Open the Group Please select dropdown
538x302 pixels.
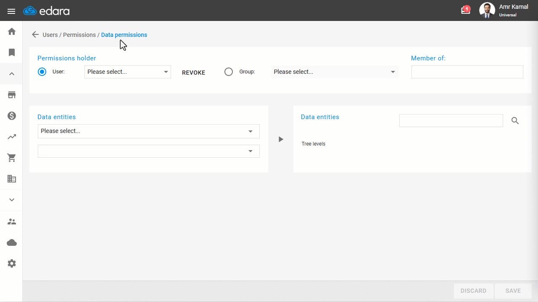pos(335,72)
